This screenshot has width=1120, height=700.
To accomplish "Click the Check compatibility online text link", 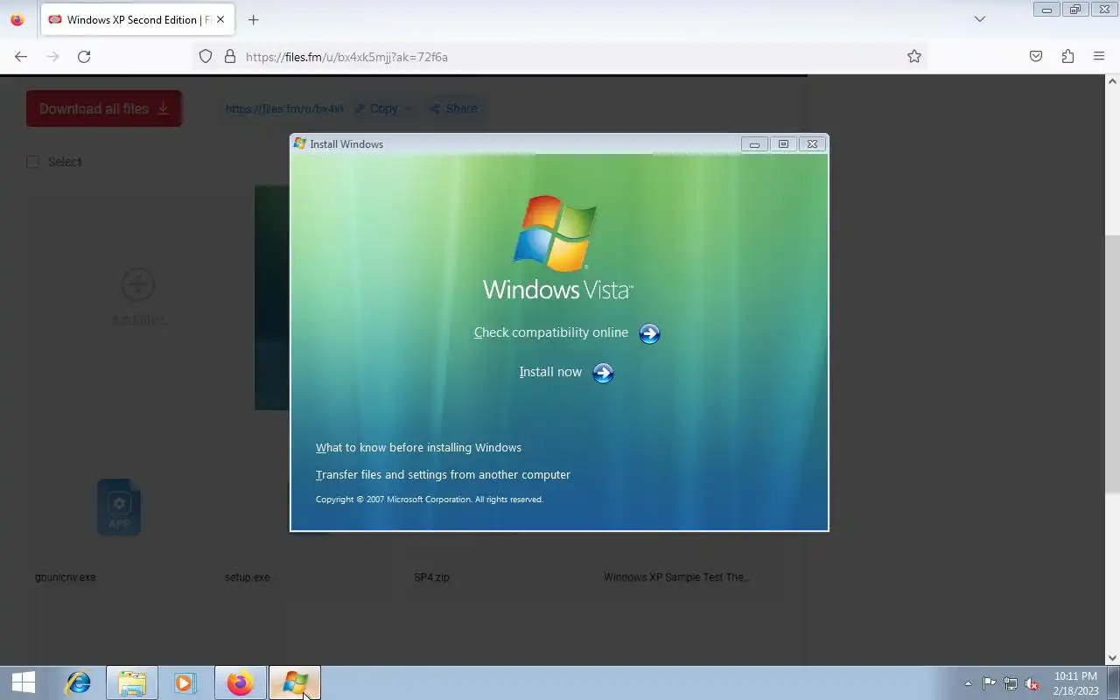I will pos(551,332).
